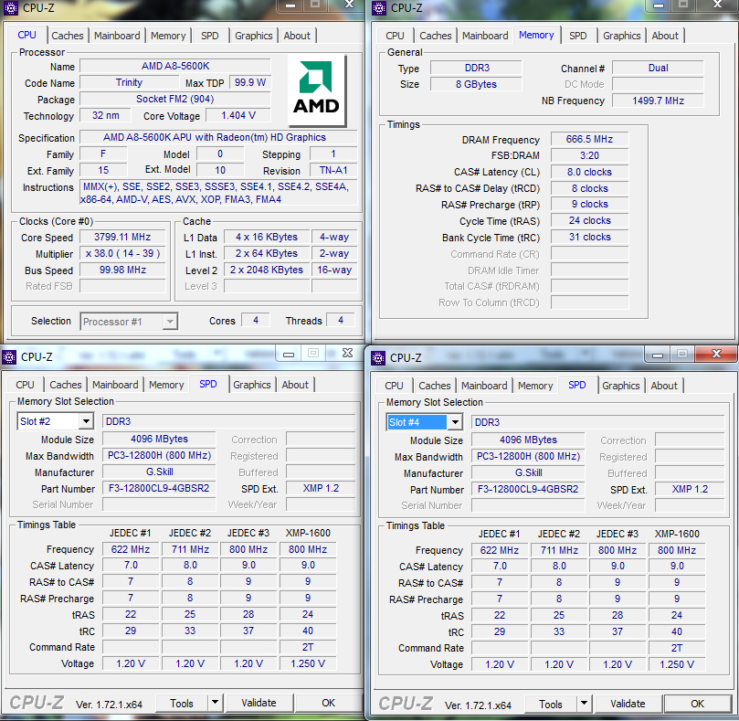Click XMP-1600 voltage 1.250 V in Slot #4 window
739x721 pixels.
[x=677, y=664]
